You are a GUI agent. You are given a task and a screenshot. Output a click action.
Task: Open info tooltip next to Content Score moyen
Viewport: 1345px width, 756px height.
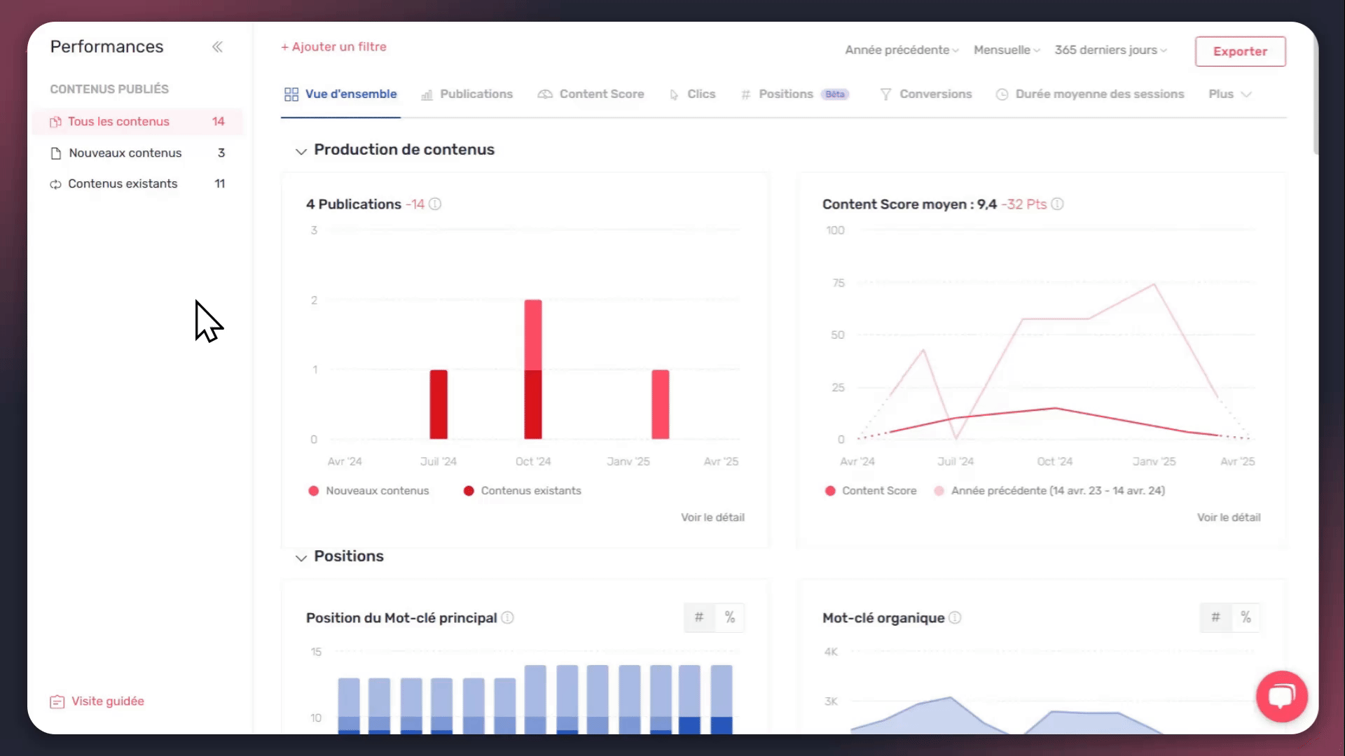tap(1058, 204)
